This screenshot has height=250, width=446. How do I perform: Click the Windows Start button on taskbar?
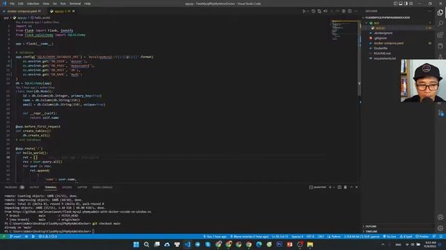[137, 244]
